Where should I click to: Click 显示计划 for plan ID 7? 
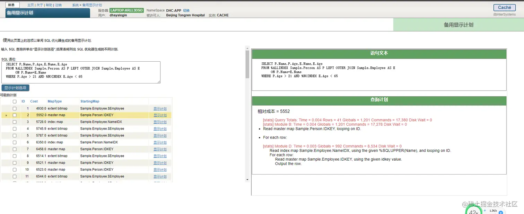pos(160,149)
